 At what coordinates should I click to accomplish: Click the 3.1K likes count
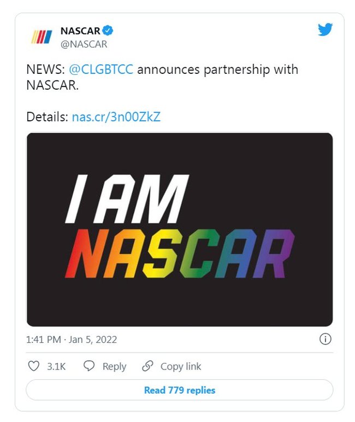(x=56, y=367)
